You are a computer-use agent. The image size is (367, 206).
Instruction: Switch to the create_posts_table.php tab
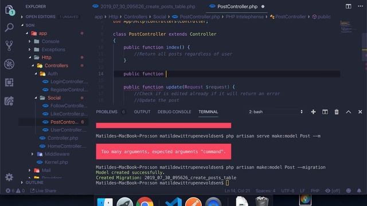coord(144,6)
